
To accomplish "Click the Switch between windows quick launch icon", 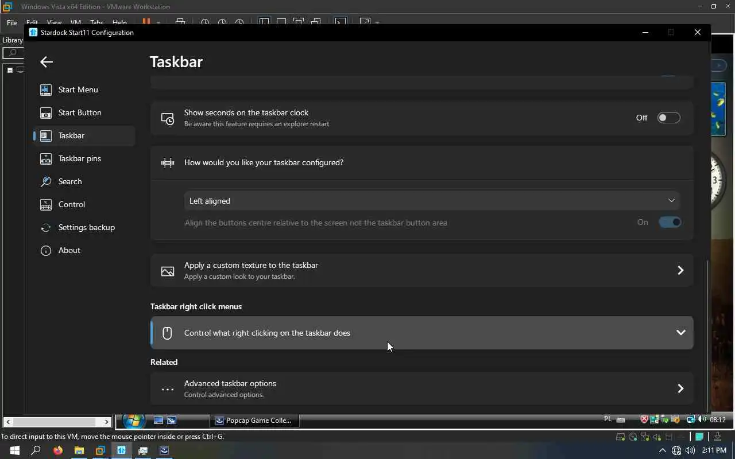I will pos(171,421).
